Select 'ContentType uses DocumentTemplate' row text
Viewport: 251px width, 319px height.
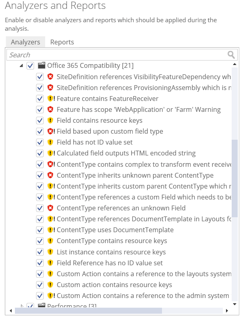coord(115,230)
